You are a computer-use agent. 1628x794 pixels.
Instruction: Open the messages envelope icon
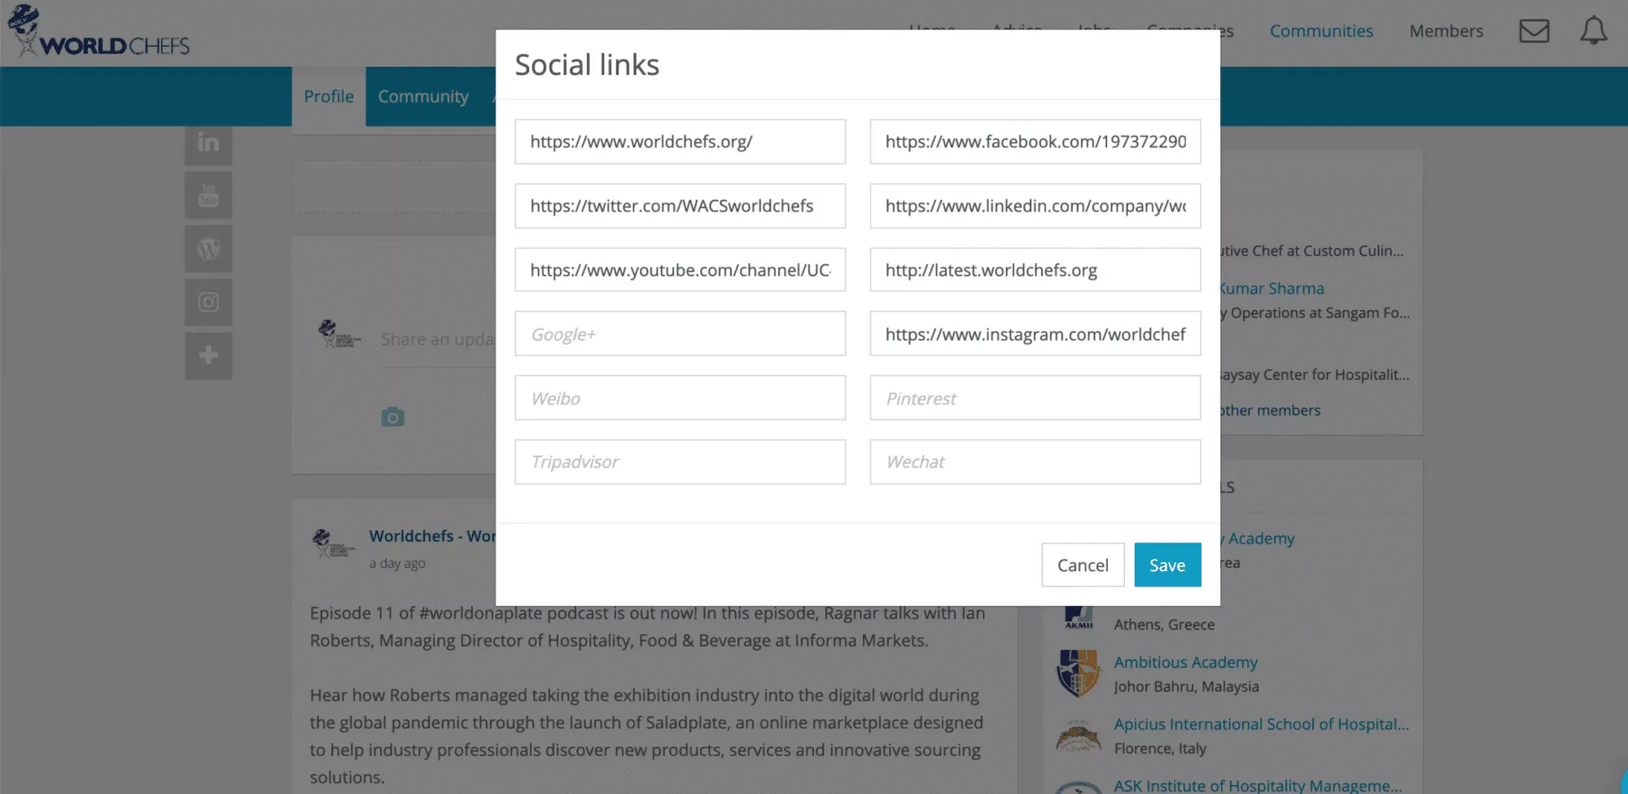click(x=1534, y=31)
